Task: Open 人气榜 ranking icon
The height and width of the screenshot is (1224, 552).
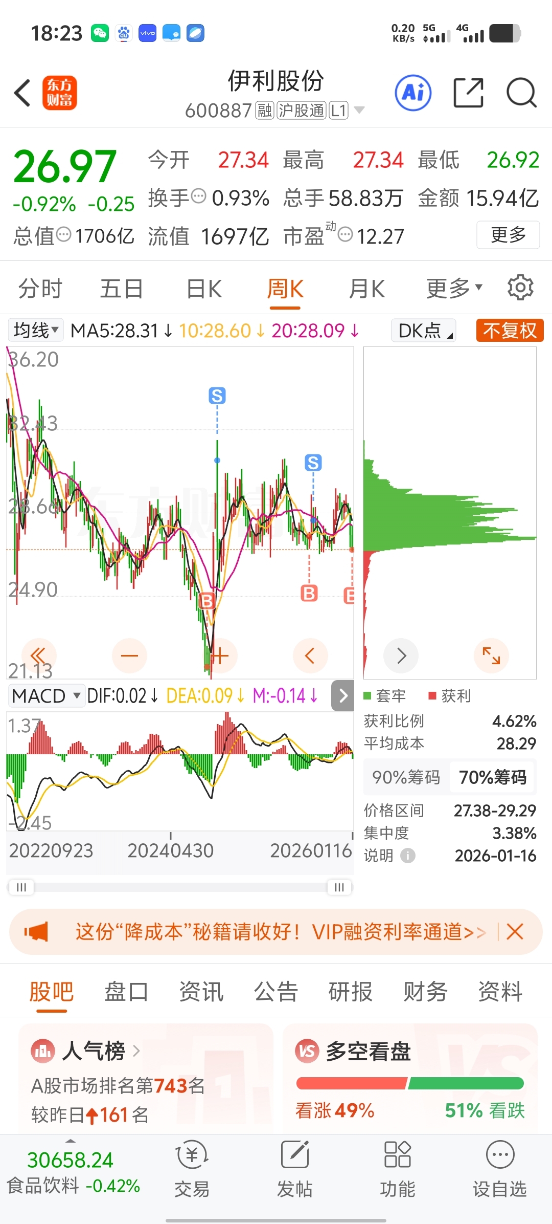Action: coord(42,1052)
